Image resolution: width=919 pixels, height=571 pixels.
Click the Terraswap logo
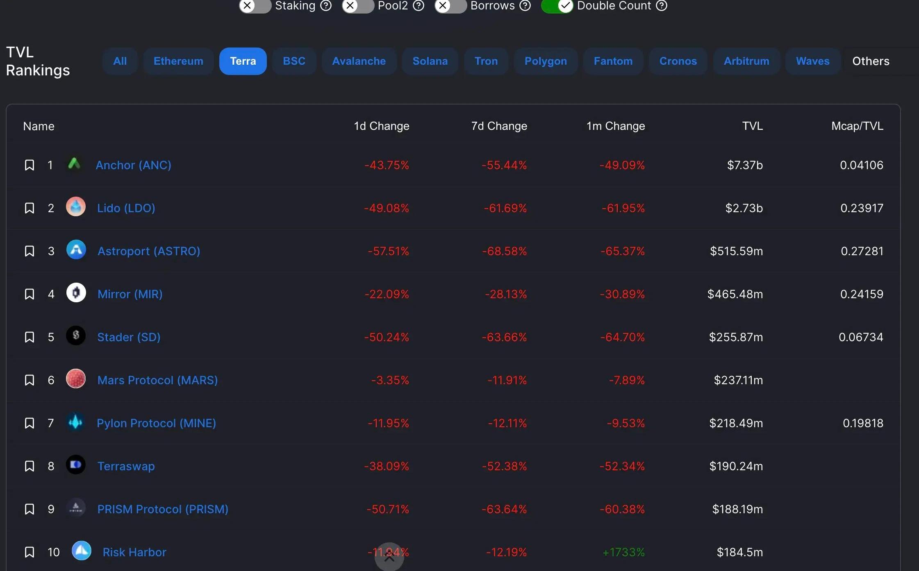(76, 465)
